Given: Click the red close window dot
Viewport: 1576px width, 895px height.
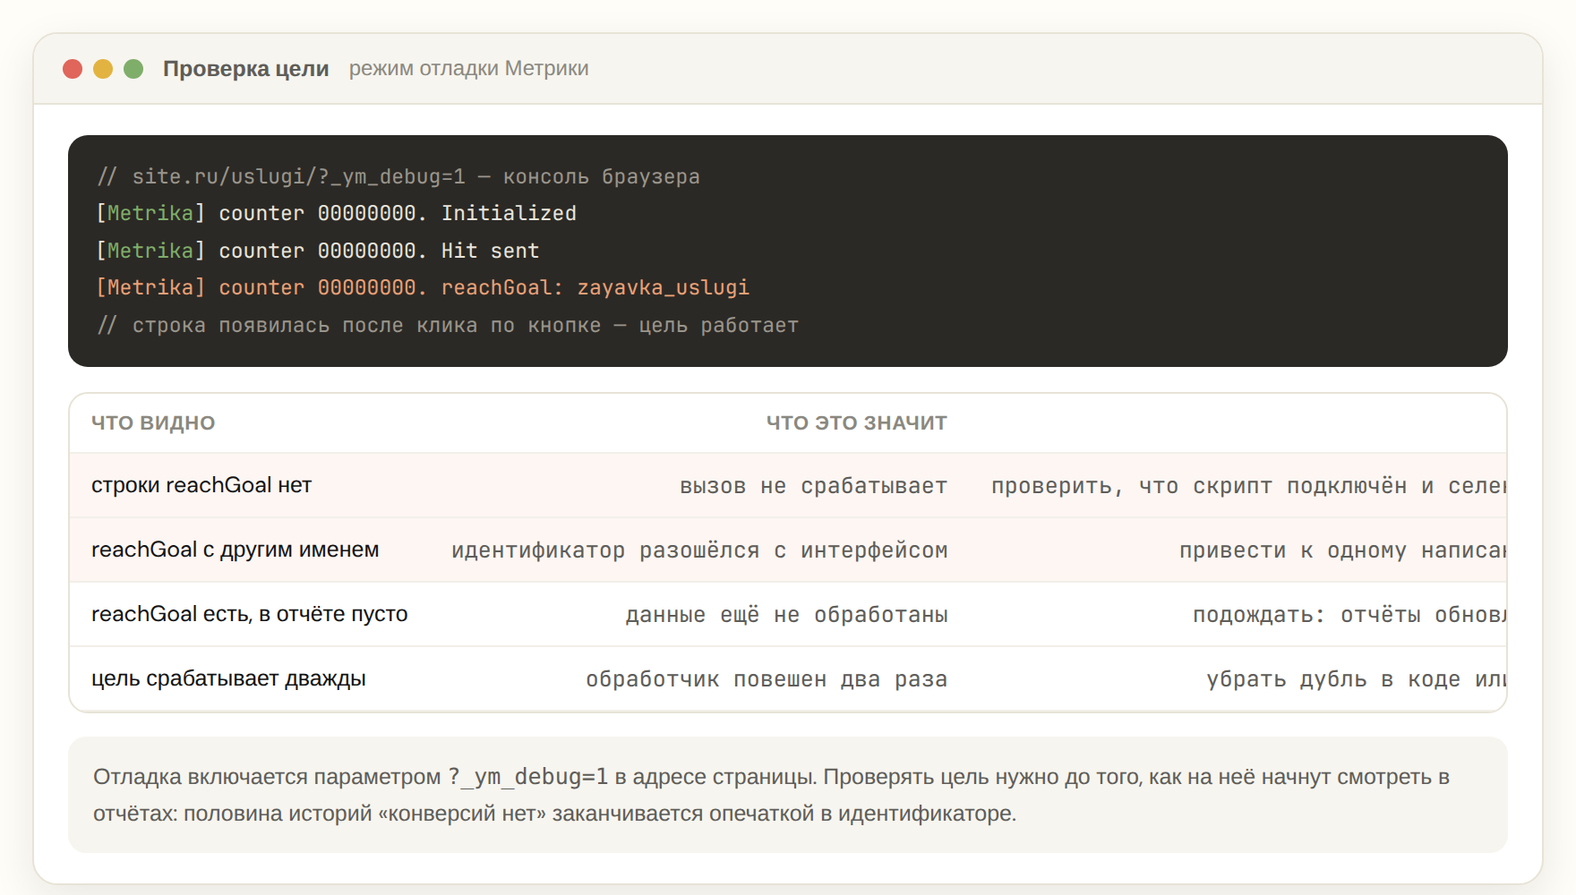Looking at the screenshot, I should [73, 69].
